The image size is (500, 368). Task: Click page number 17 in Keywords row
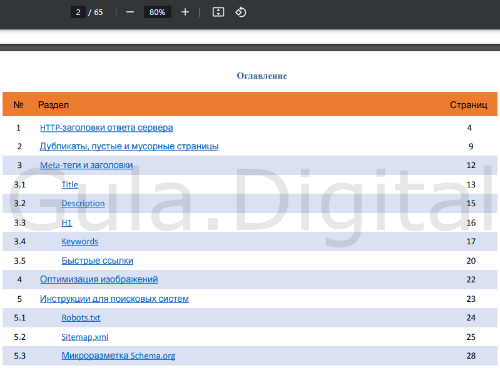coord(471,242)
